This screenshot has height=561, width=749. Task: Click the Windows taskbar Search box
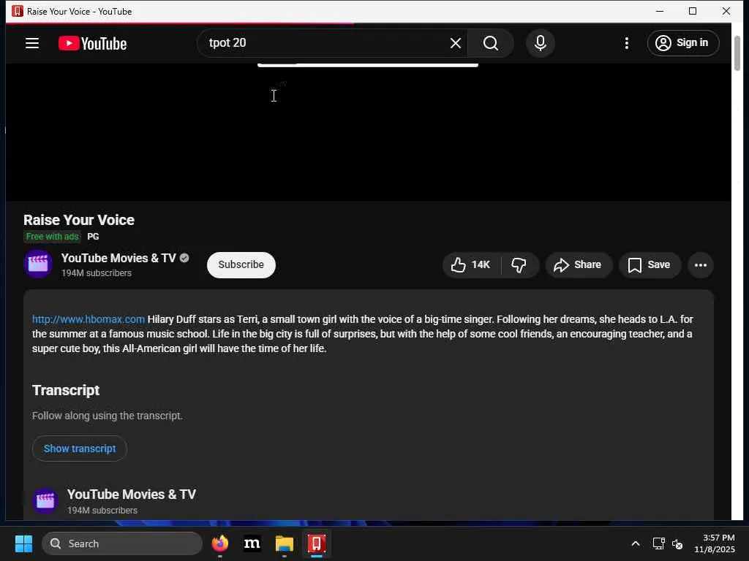(x=122, y=543)
